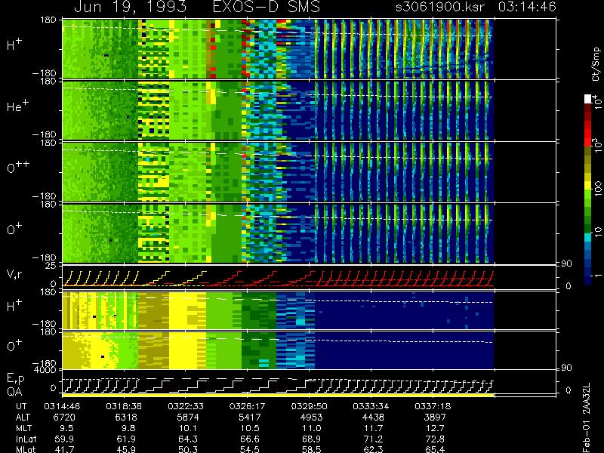
Task: Click the "ALT" row header
Action: 23,418
